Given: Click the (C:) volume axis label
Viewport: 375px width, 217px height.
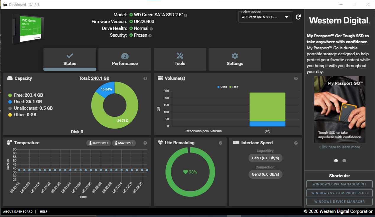Looking at the screenshot, I should 267,131.
